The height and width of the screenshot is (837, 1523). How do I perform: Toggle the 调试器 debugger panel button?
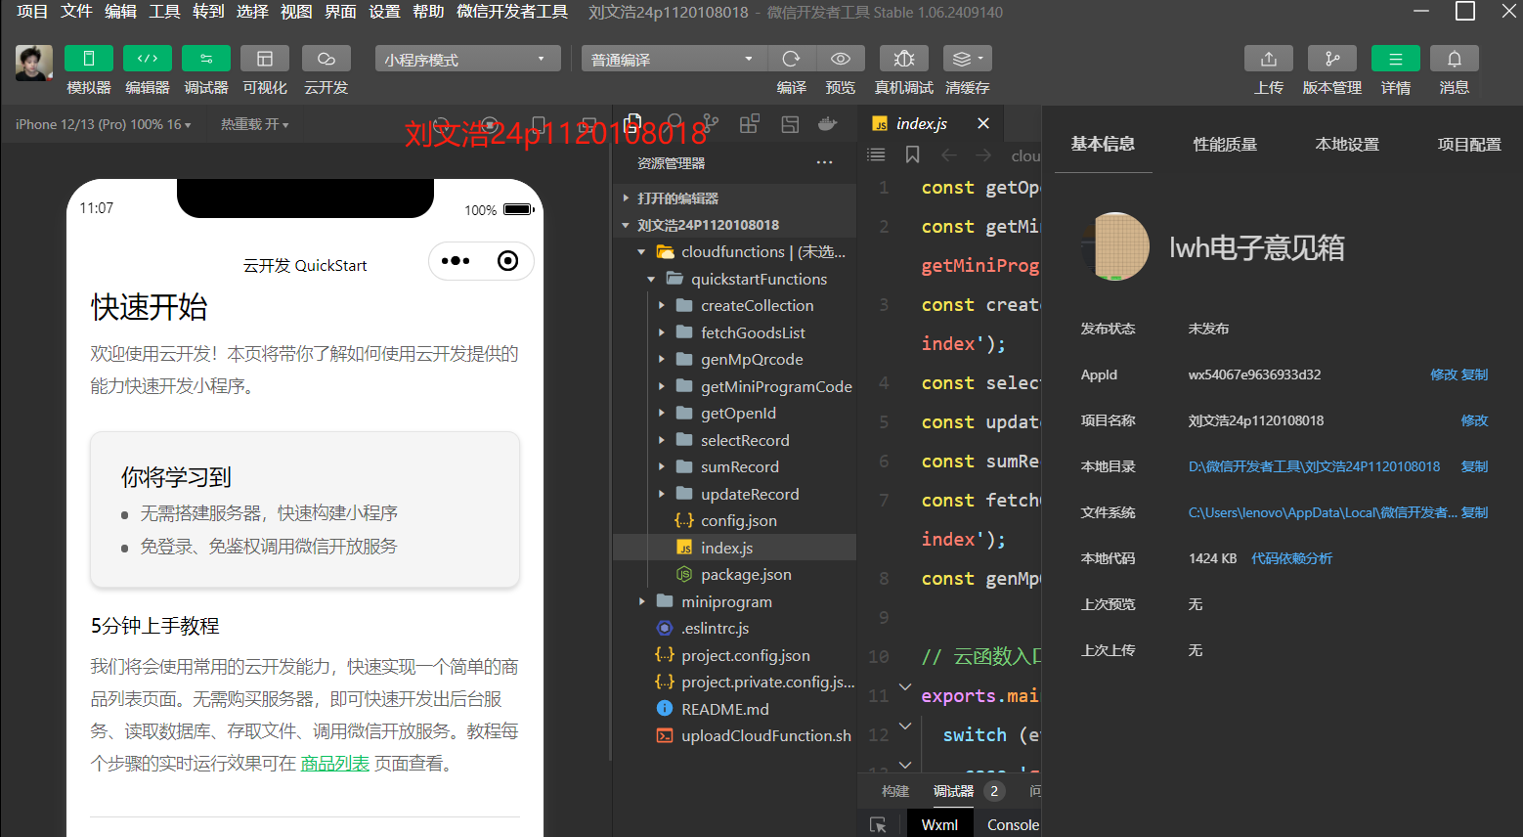pyautogui.click(x=205, y=59)
